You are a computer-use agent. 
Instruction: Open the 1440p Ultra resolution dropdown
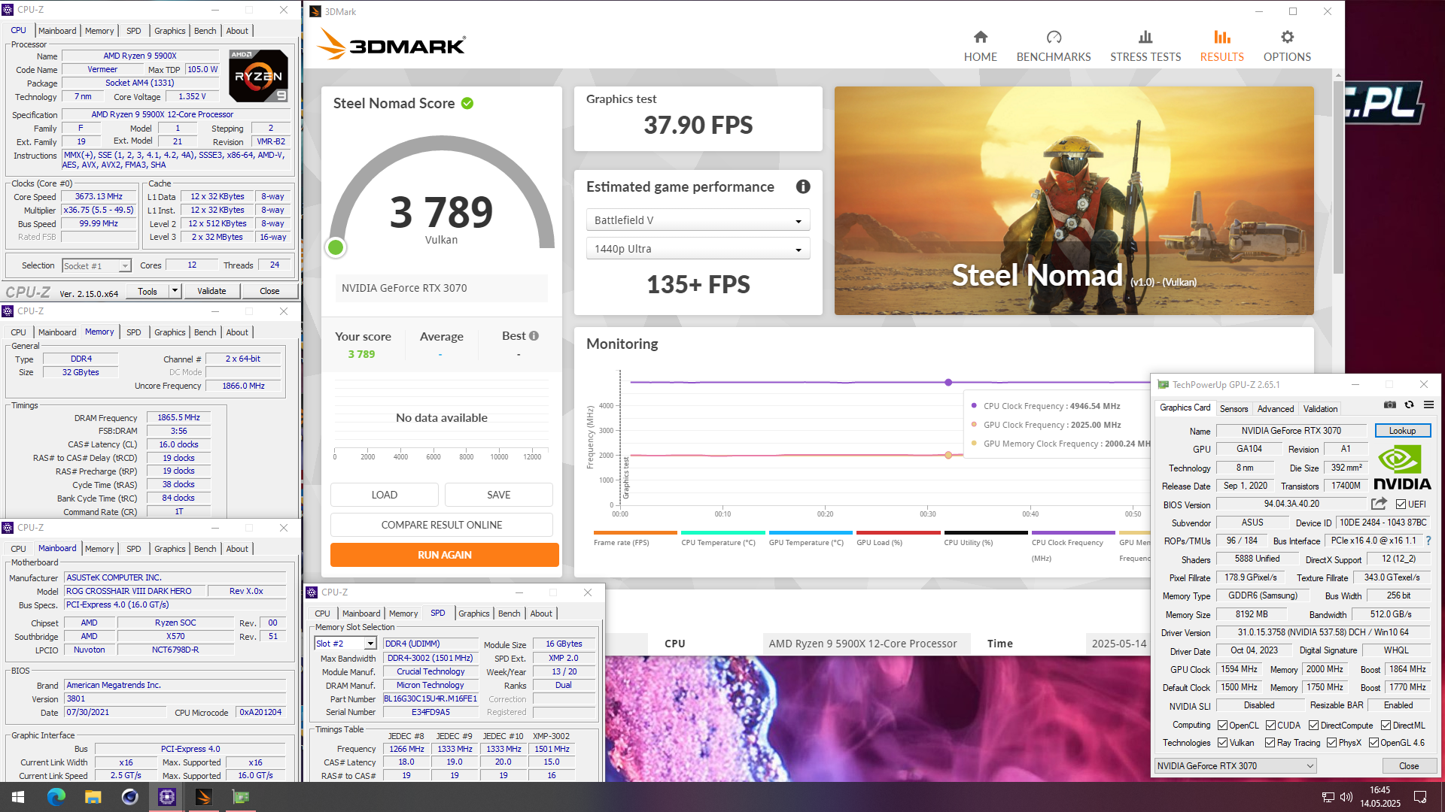[698, 249]
